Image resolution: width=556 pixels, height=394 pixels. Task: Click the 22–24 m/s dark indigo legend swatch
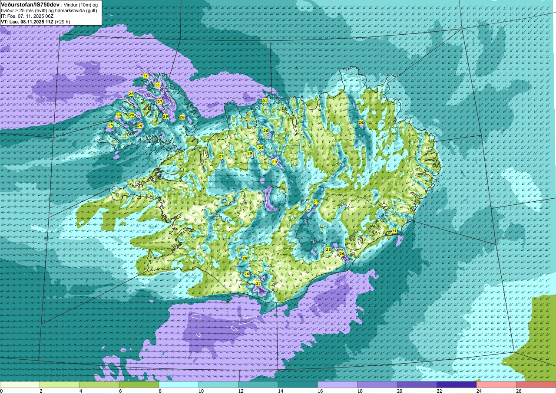457,384
